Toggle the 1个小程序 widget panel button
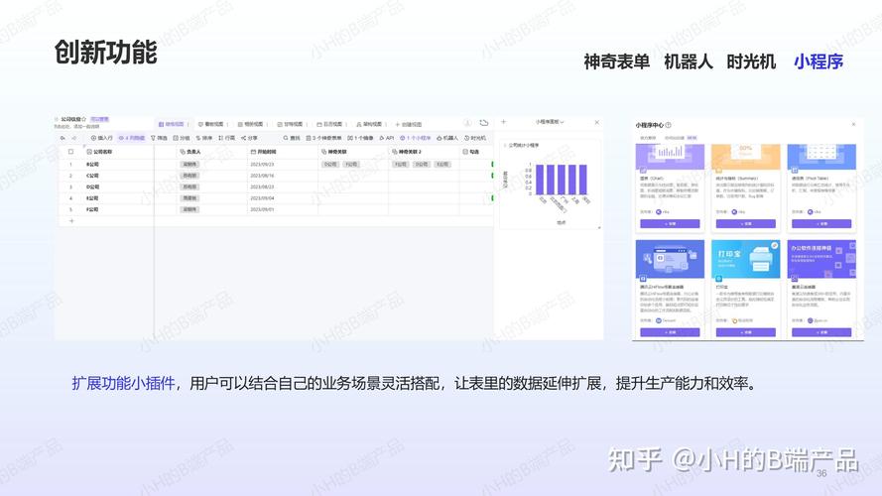The image size is (882, 496). click(x=415, y=138)
